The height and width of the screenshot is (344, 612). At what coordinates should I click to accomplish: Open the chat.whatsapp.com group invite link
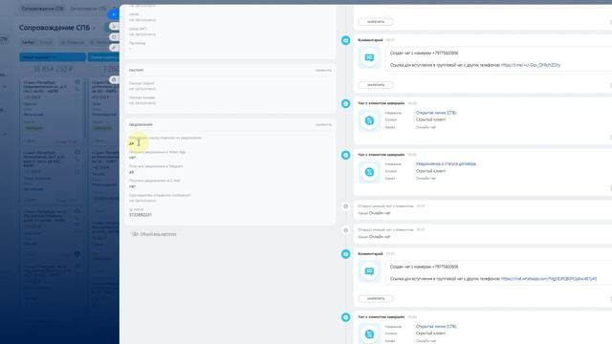point(548,279)
